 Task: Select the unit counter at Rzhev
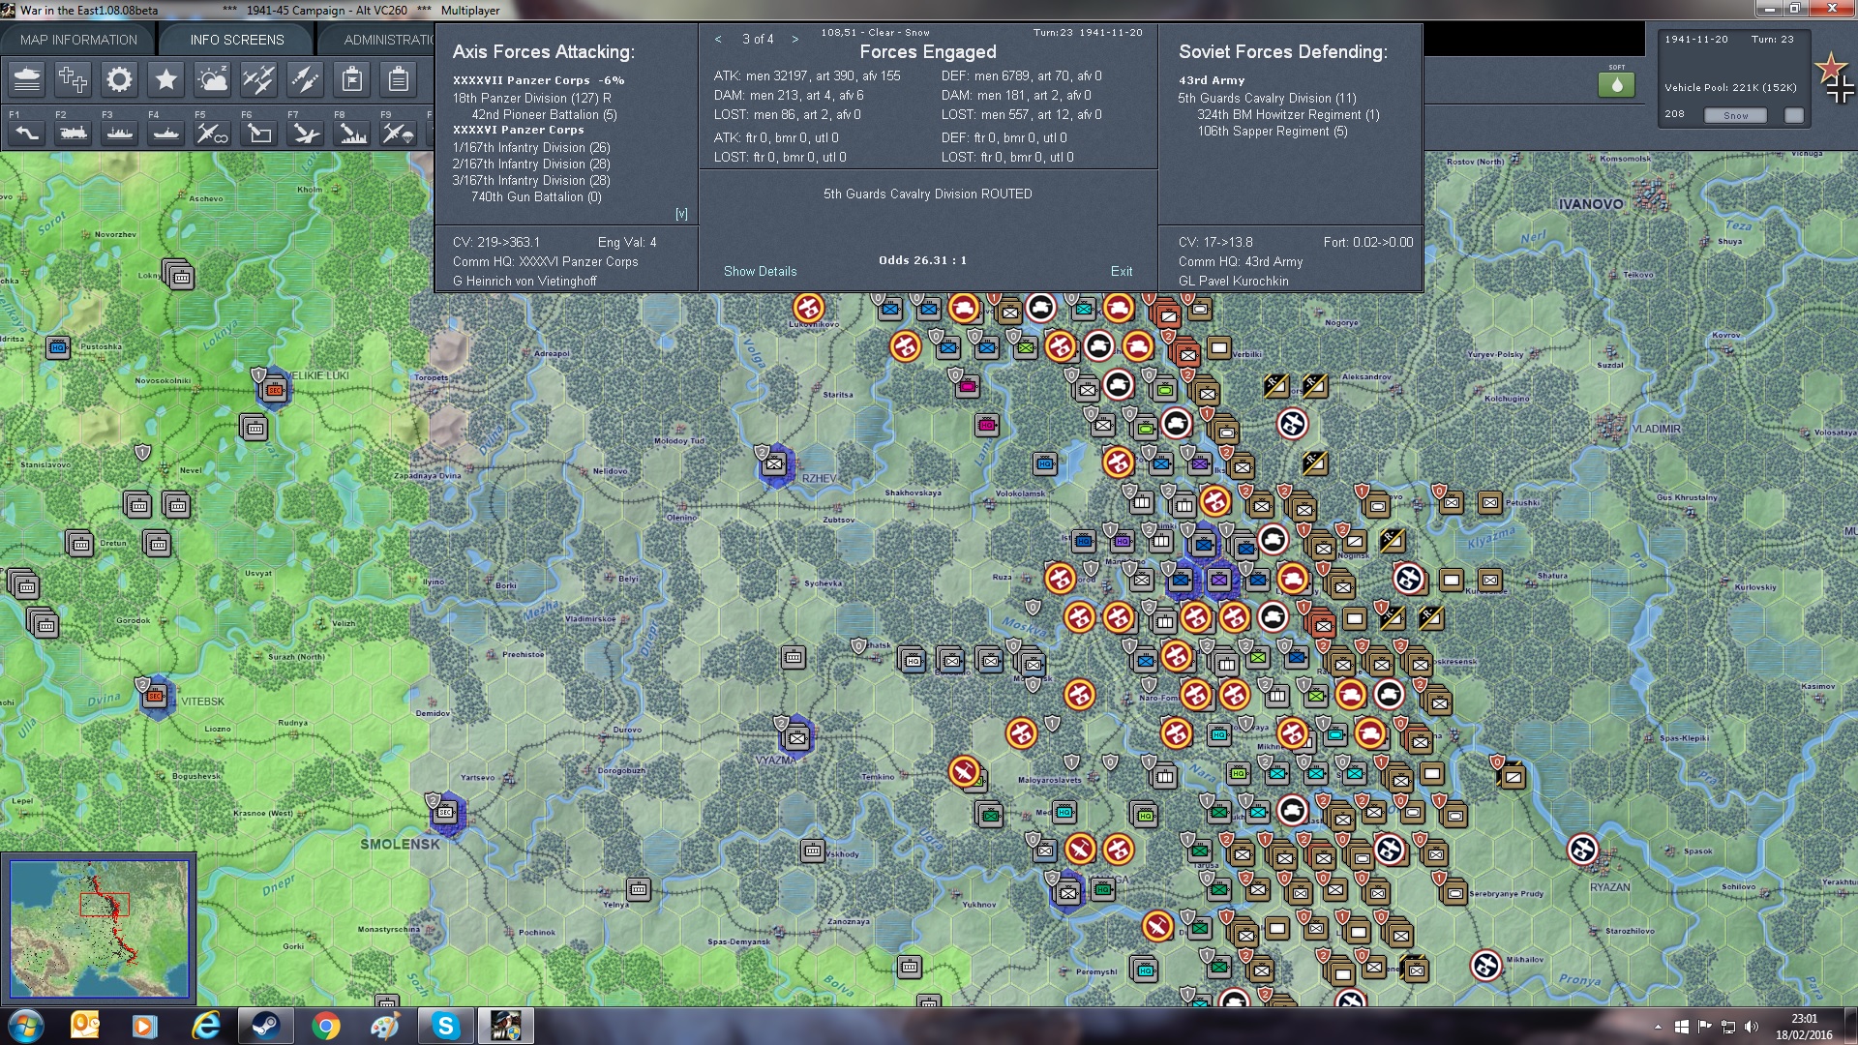(x=774, y=464)
